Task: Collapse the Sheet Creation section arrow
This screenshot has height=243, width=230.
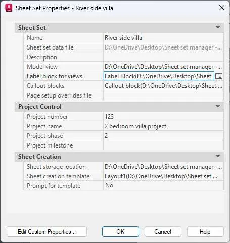Action: (218, 156)
